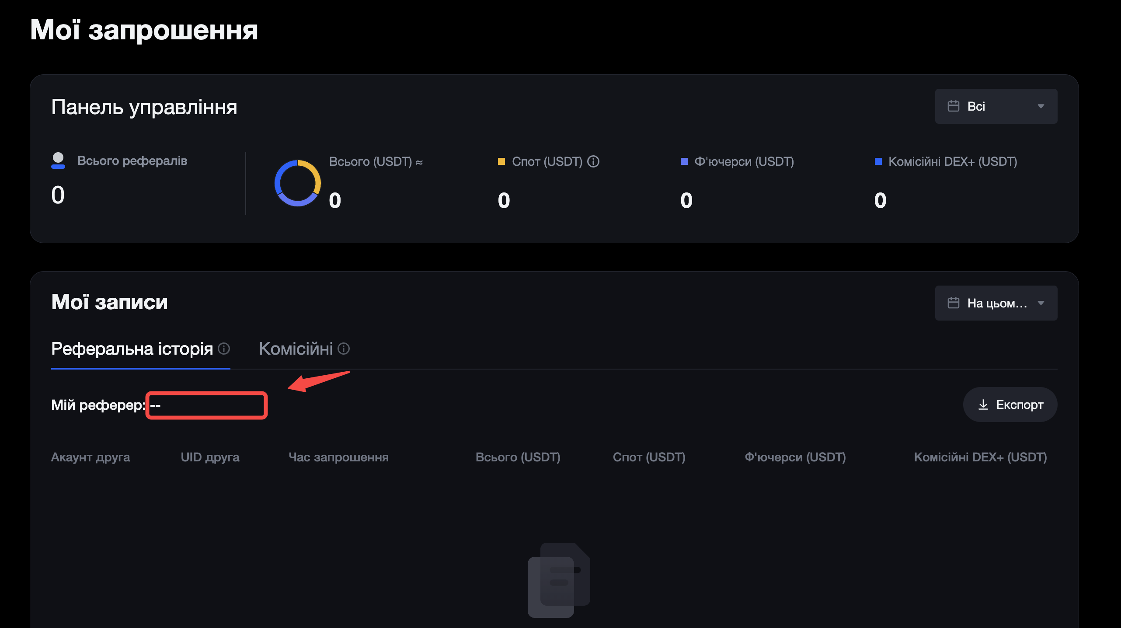Click the Експорт button
Screen dimensions: 1121x628
1010,405
